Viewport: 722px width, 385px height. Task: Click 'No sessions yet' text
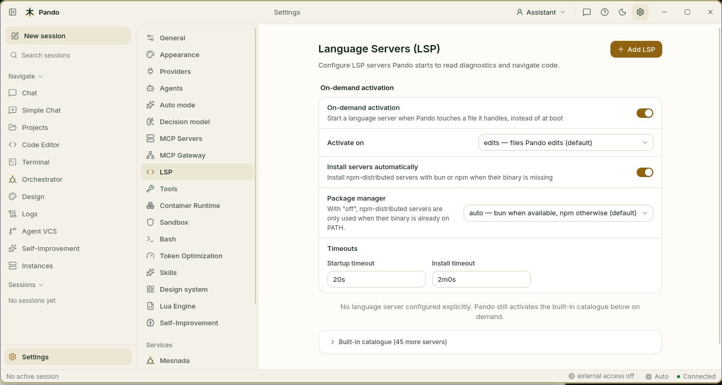[x=32, y=301]
